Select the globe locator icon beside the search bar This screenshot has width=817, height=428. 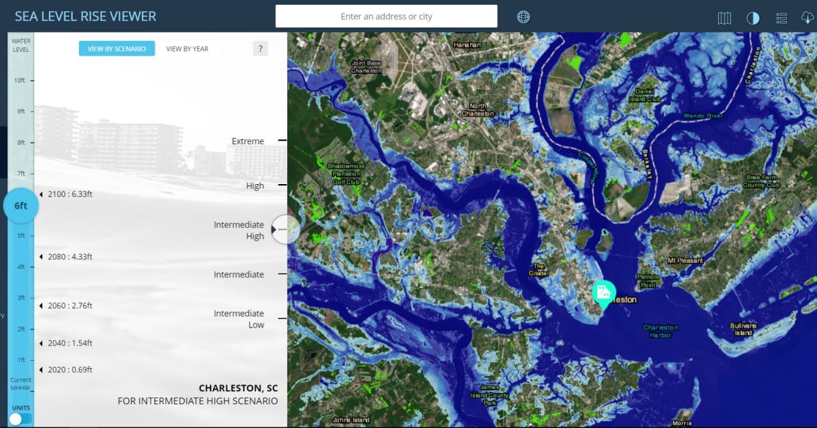(x=523, y=16)
